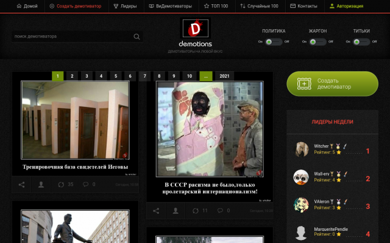390x243 pixels.
Task: Click the VAleron username link
Action: (321, 202)
